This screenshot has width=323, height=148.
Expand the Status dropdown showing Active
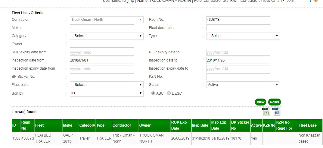tap(243, 85)
